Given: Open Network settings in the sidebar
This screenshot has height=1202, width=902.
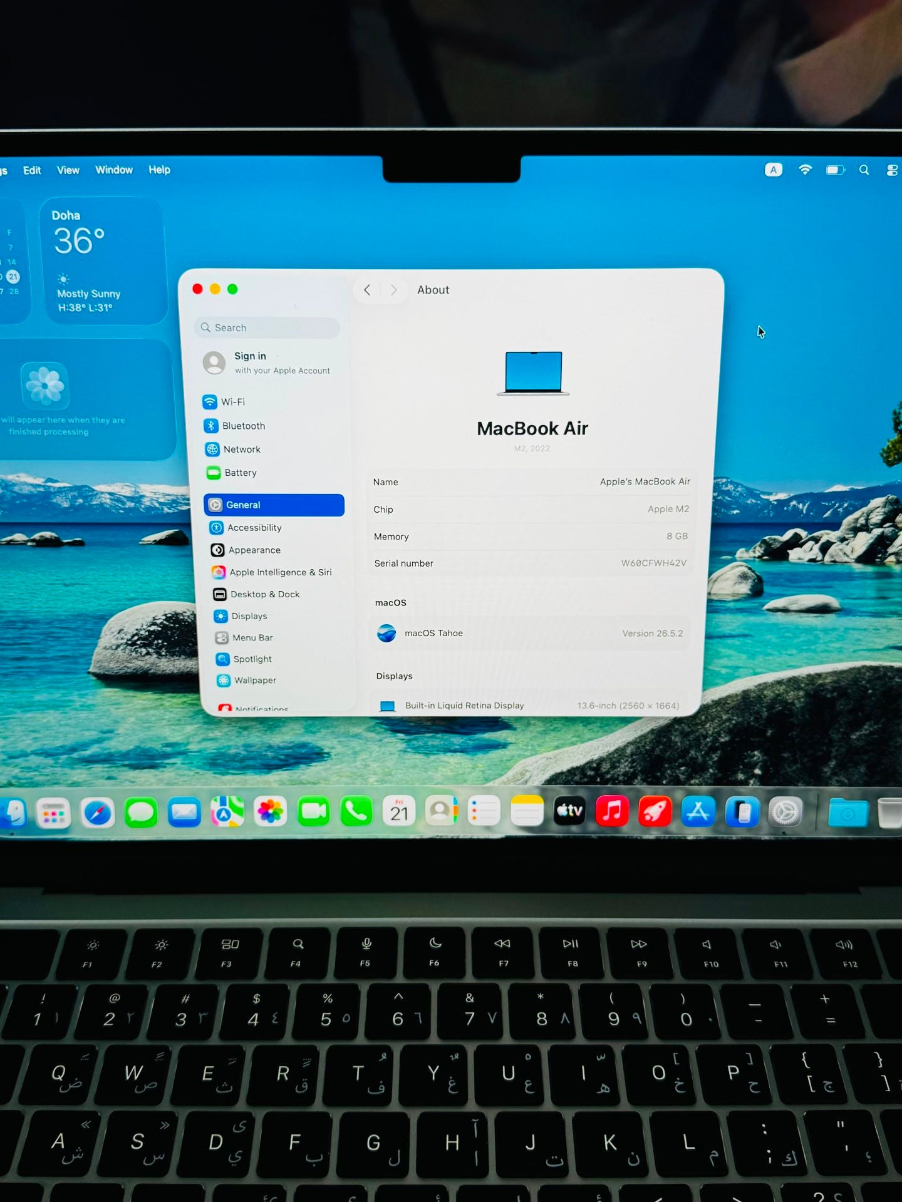Looking at the screenshot, I should (272, 449).
